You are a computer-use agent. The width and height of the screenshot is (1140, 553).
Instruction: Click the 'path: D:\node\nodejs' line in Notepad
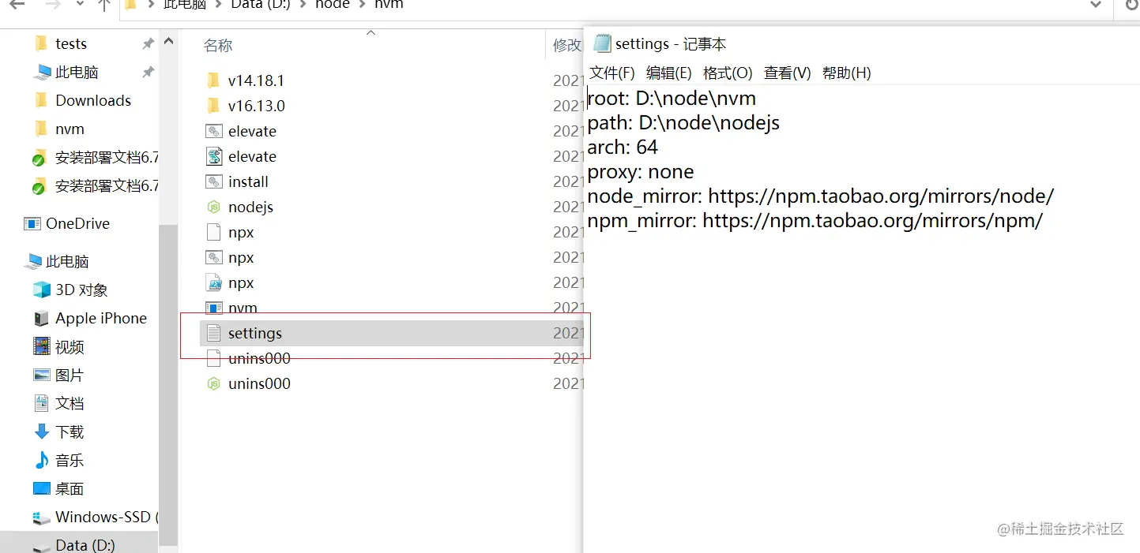coord(683,123)
